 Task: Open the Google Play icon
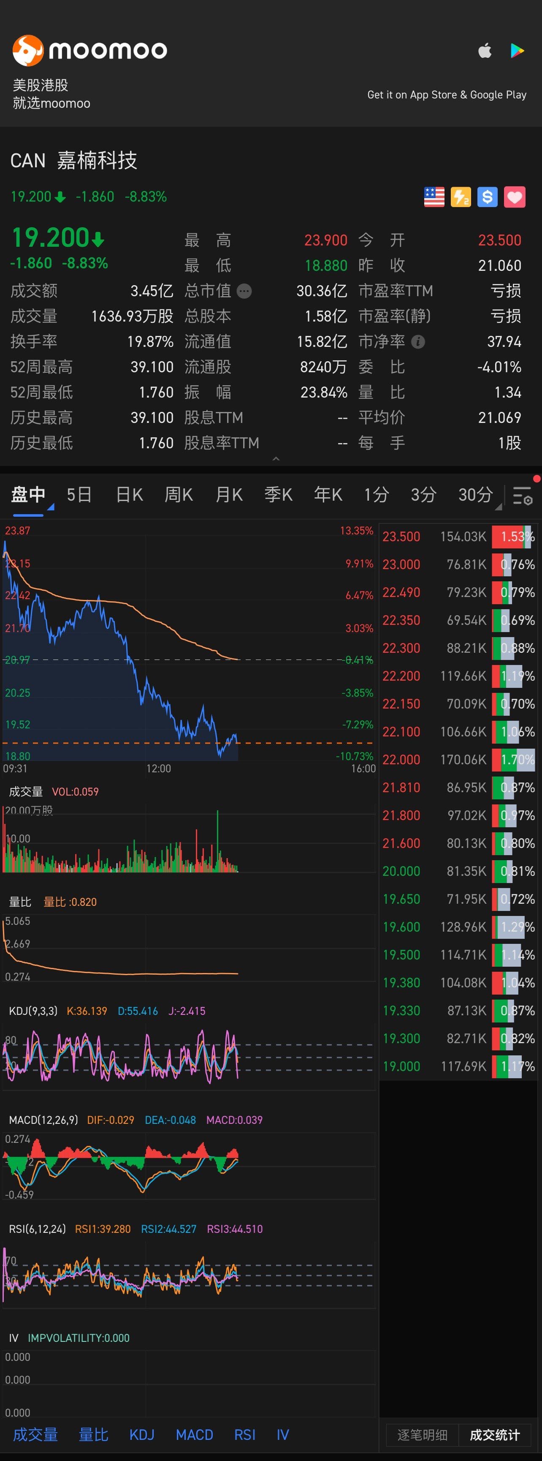coord(517,50)
